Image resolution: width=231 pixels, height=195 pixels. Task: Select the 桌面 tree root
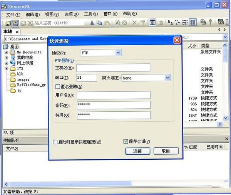pyautogui.click(x=15, y=47)
